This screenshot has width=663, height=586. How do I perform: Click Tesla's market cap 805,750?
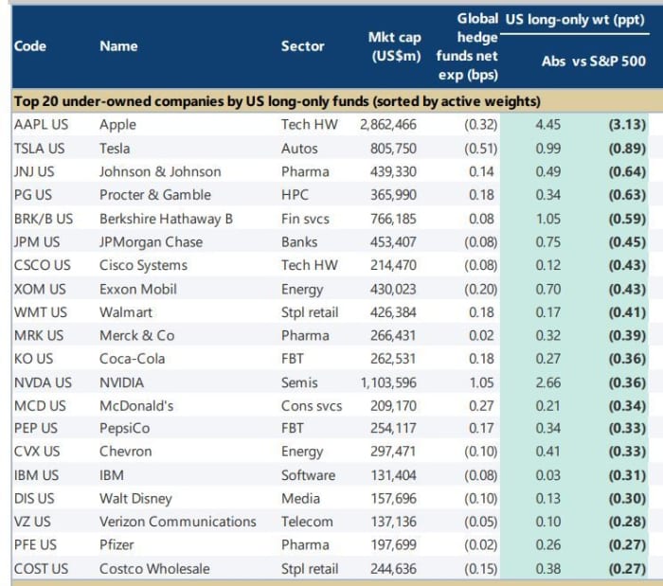click(393, 149)
